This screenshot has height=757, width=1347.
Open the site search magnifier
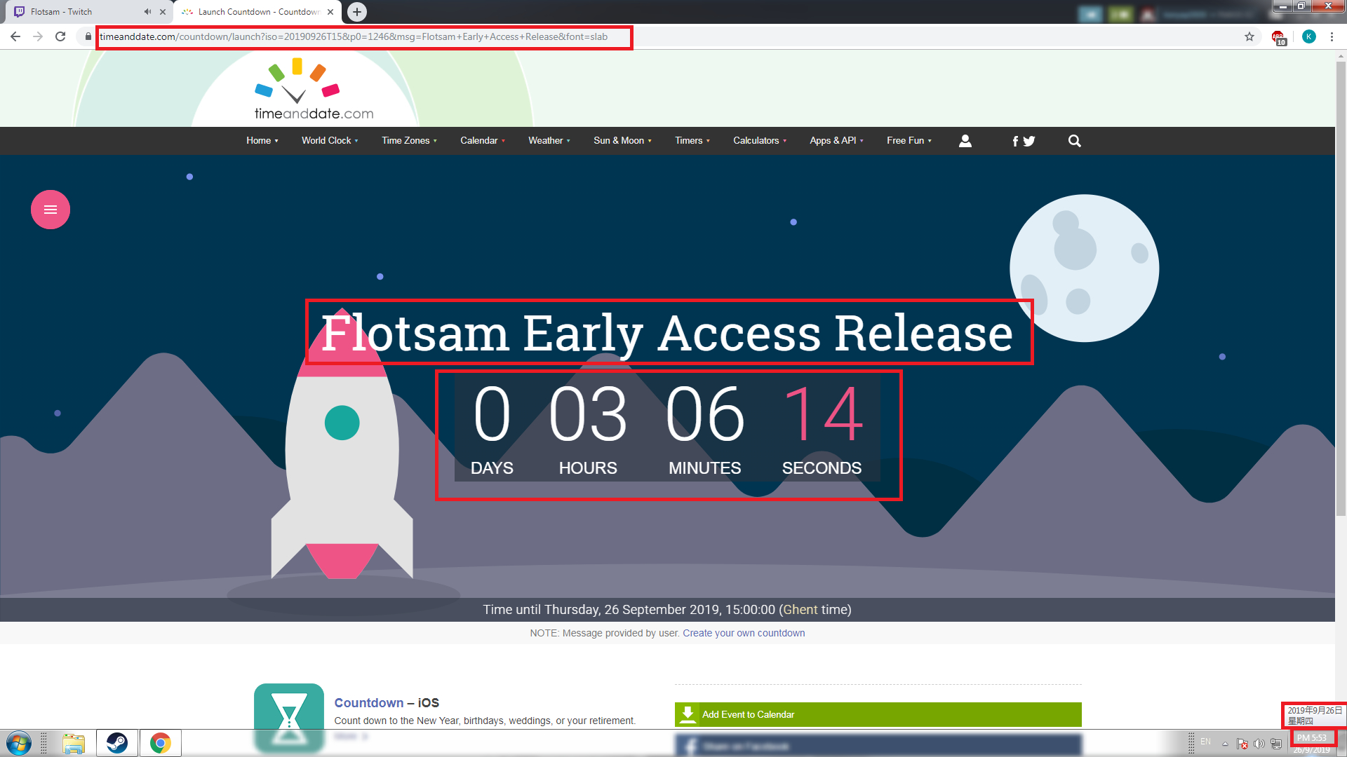(x=1074, y=141)
